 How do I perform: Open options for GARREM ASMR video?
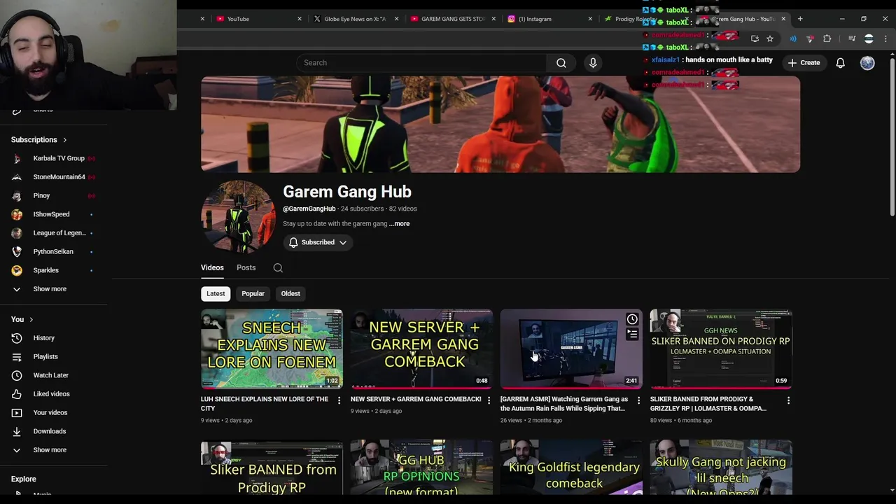click(638, 400)
